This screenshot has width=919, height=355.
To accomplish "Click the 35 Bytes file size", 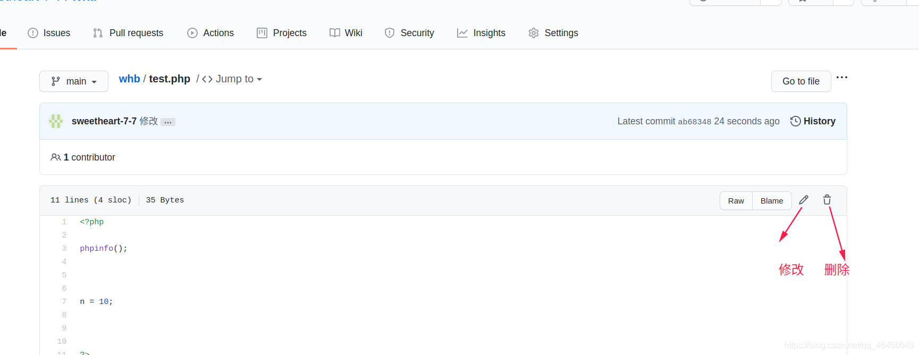I will (x=165, y=200).
